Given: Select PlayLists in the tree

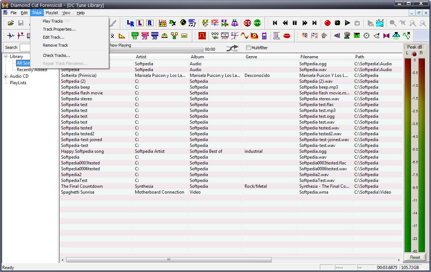Looking at the screenshot, I should (x=18, y=83).
